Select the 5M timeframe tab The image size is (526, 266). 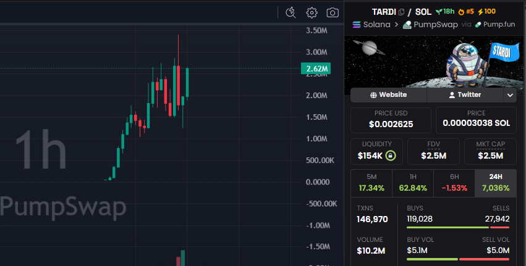pyautogui.click(x=371, y=183)
